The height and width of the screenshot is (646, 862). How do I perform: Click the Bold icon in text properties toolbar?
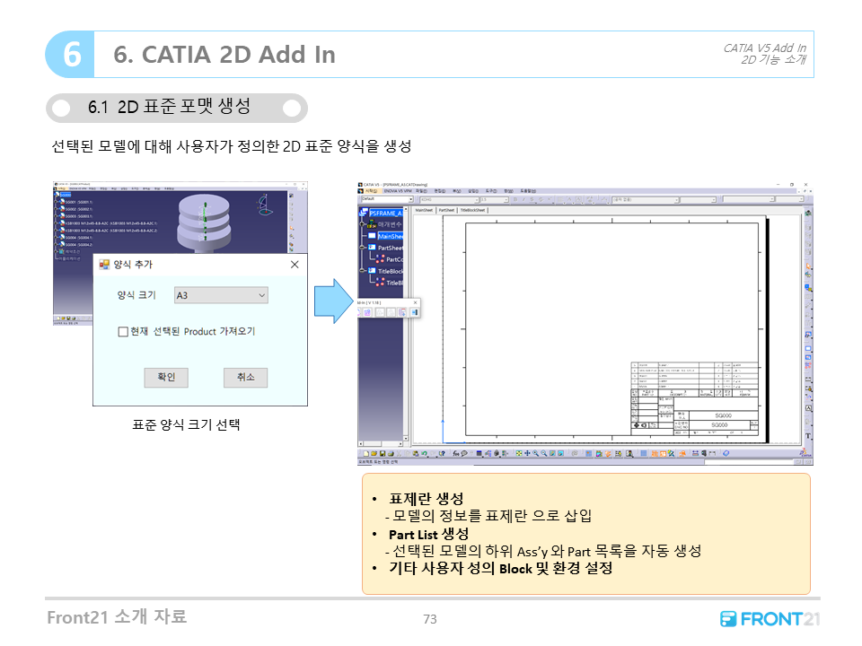[515, 199]
